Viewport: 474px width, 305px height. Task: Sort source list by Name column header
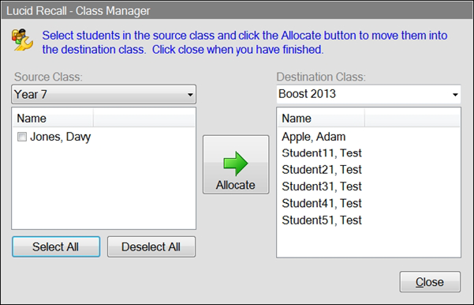click(x=53, y=118)
